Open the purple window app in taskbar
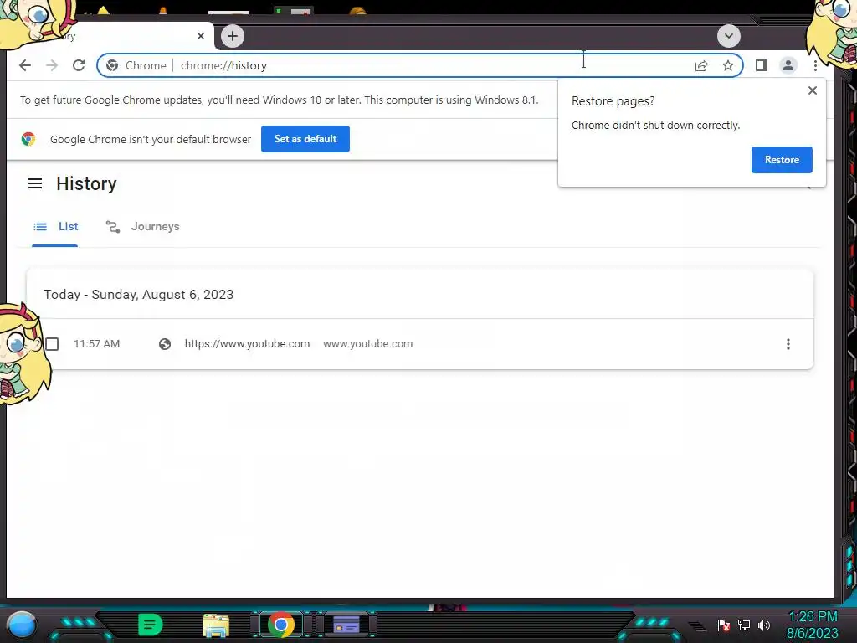 click(x=346, y=625)
